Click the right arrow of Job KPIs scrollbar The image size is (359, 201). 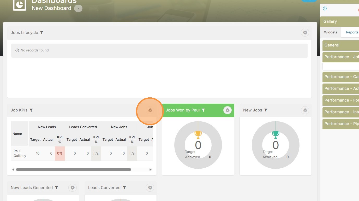(151, 169)
